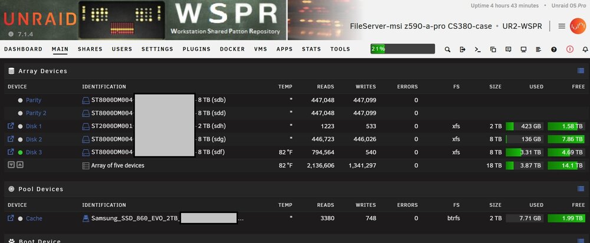Image resolution: width=590 pixels, height=243 pixels.
Task: Open the Dashboard tab
Action: click(x=24, y=49)
